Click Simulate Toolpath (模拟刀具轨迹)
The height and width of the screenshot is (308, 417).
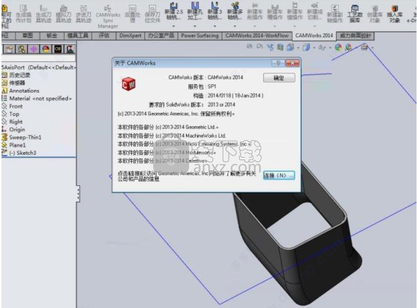pyautogui.click(x=63, y=14)
